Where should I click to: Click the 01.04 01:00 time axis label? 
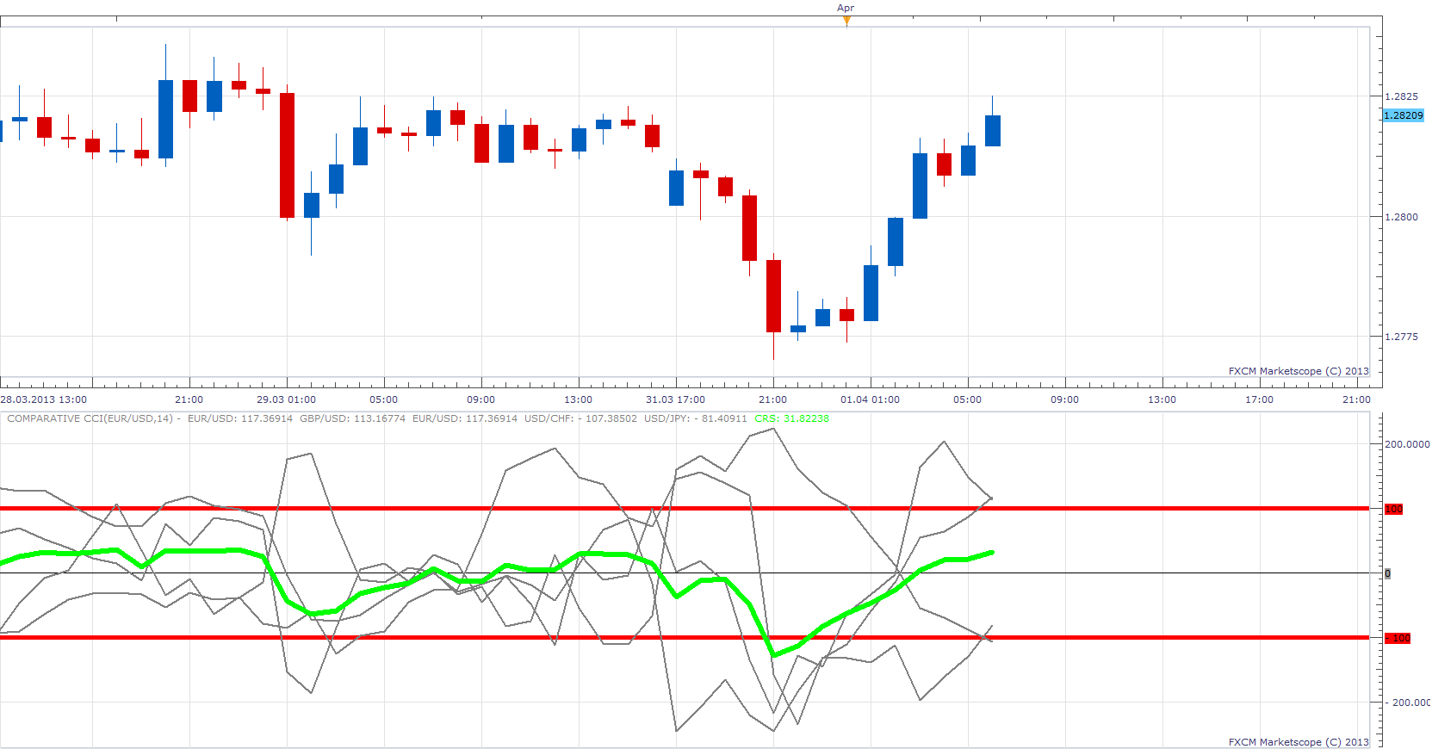click(x=870, y=399)
